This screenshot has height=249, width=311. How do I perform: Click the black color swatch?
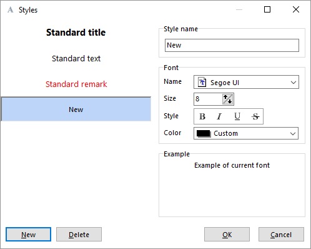(204, 133)
